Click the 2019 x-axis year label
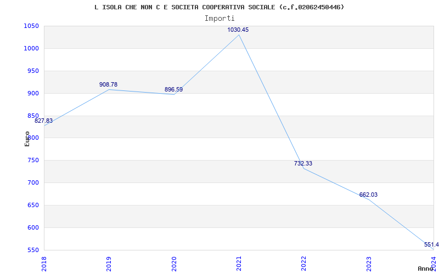Screen dimensions: 439x274 pyautogui.click(x=109, y=264)
